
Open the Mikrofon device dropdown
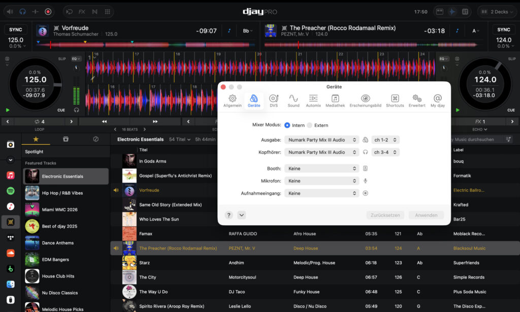click(x=321, y=180)
